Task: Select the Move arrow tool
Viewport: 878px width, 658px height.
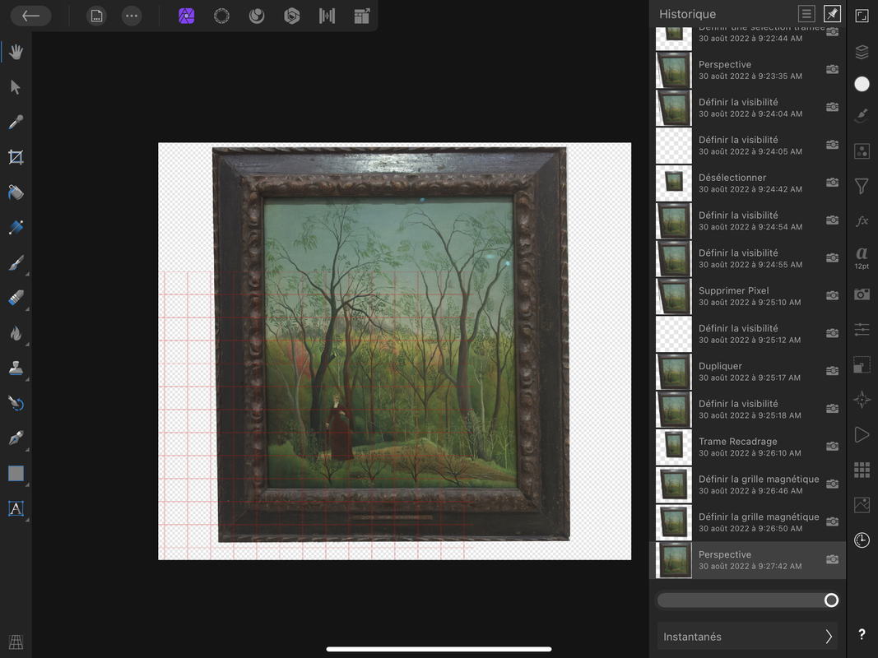Action: click(x=16, y=87)
